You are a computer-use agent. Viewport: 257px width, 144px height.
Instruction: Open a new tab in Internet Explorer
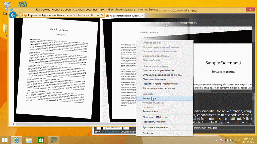148,15
